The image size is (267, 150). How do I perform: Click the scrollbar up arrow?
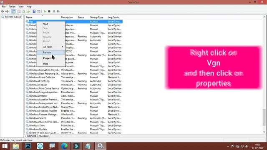pyautogui.click(x=264, y=17)
